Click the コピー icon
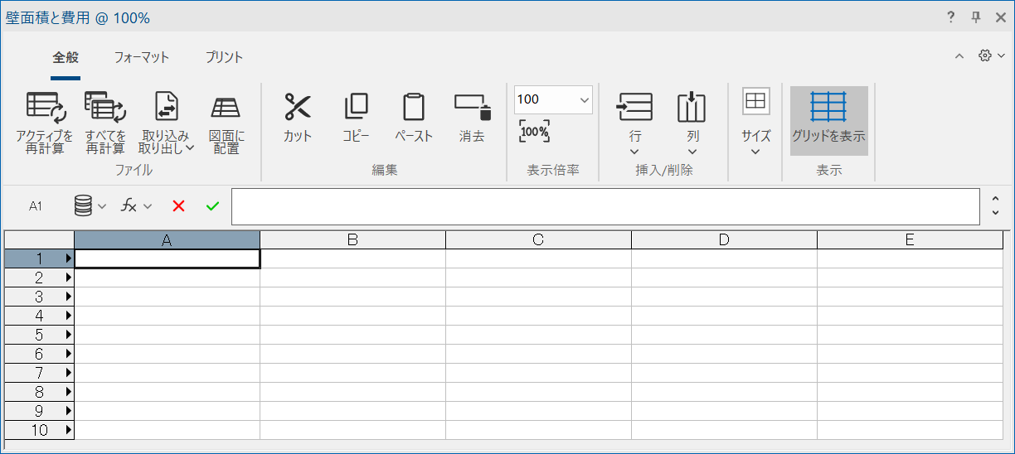 (356, 108)
